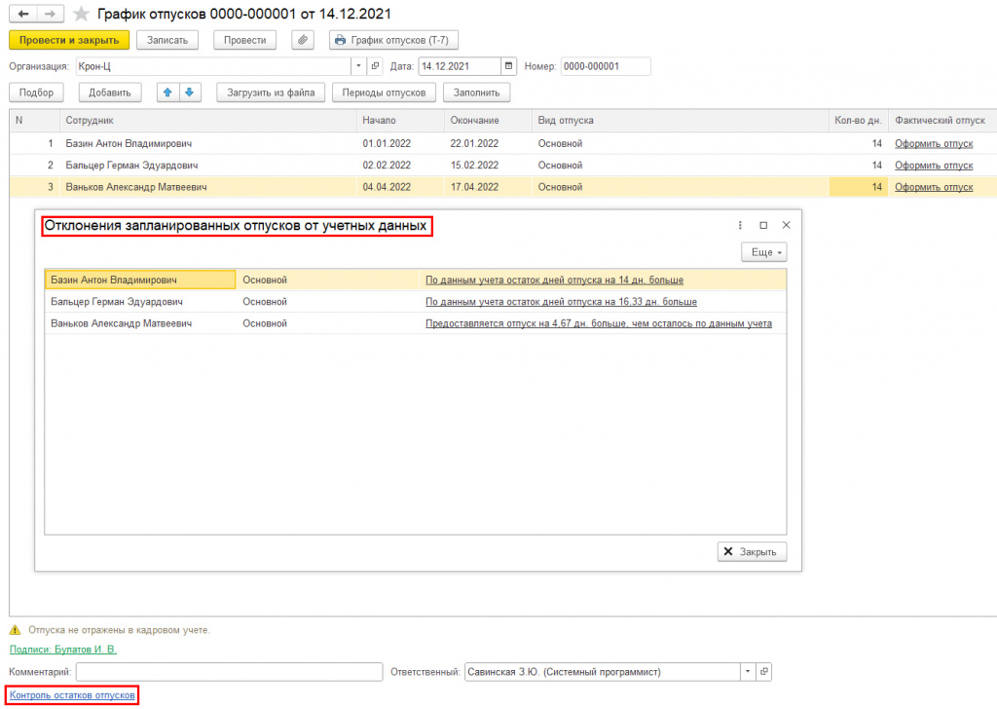Expand the Организация dropdown list
997x709 pixels.
click(358, 66)
